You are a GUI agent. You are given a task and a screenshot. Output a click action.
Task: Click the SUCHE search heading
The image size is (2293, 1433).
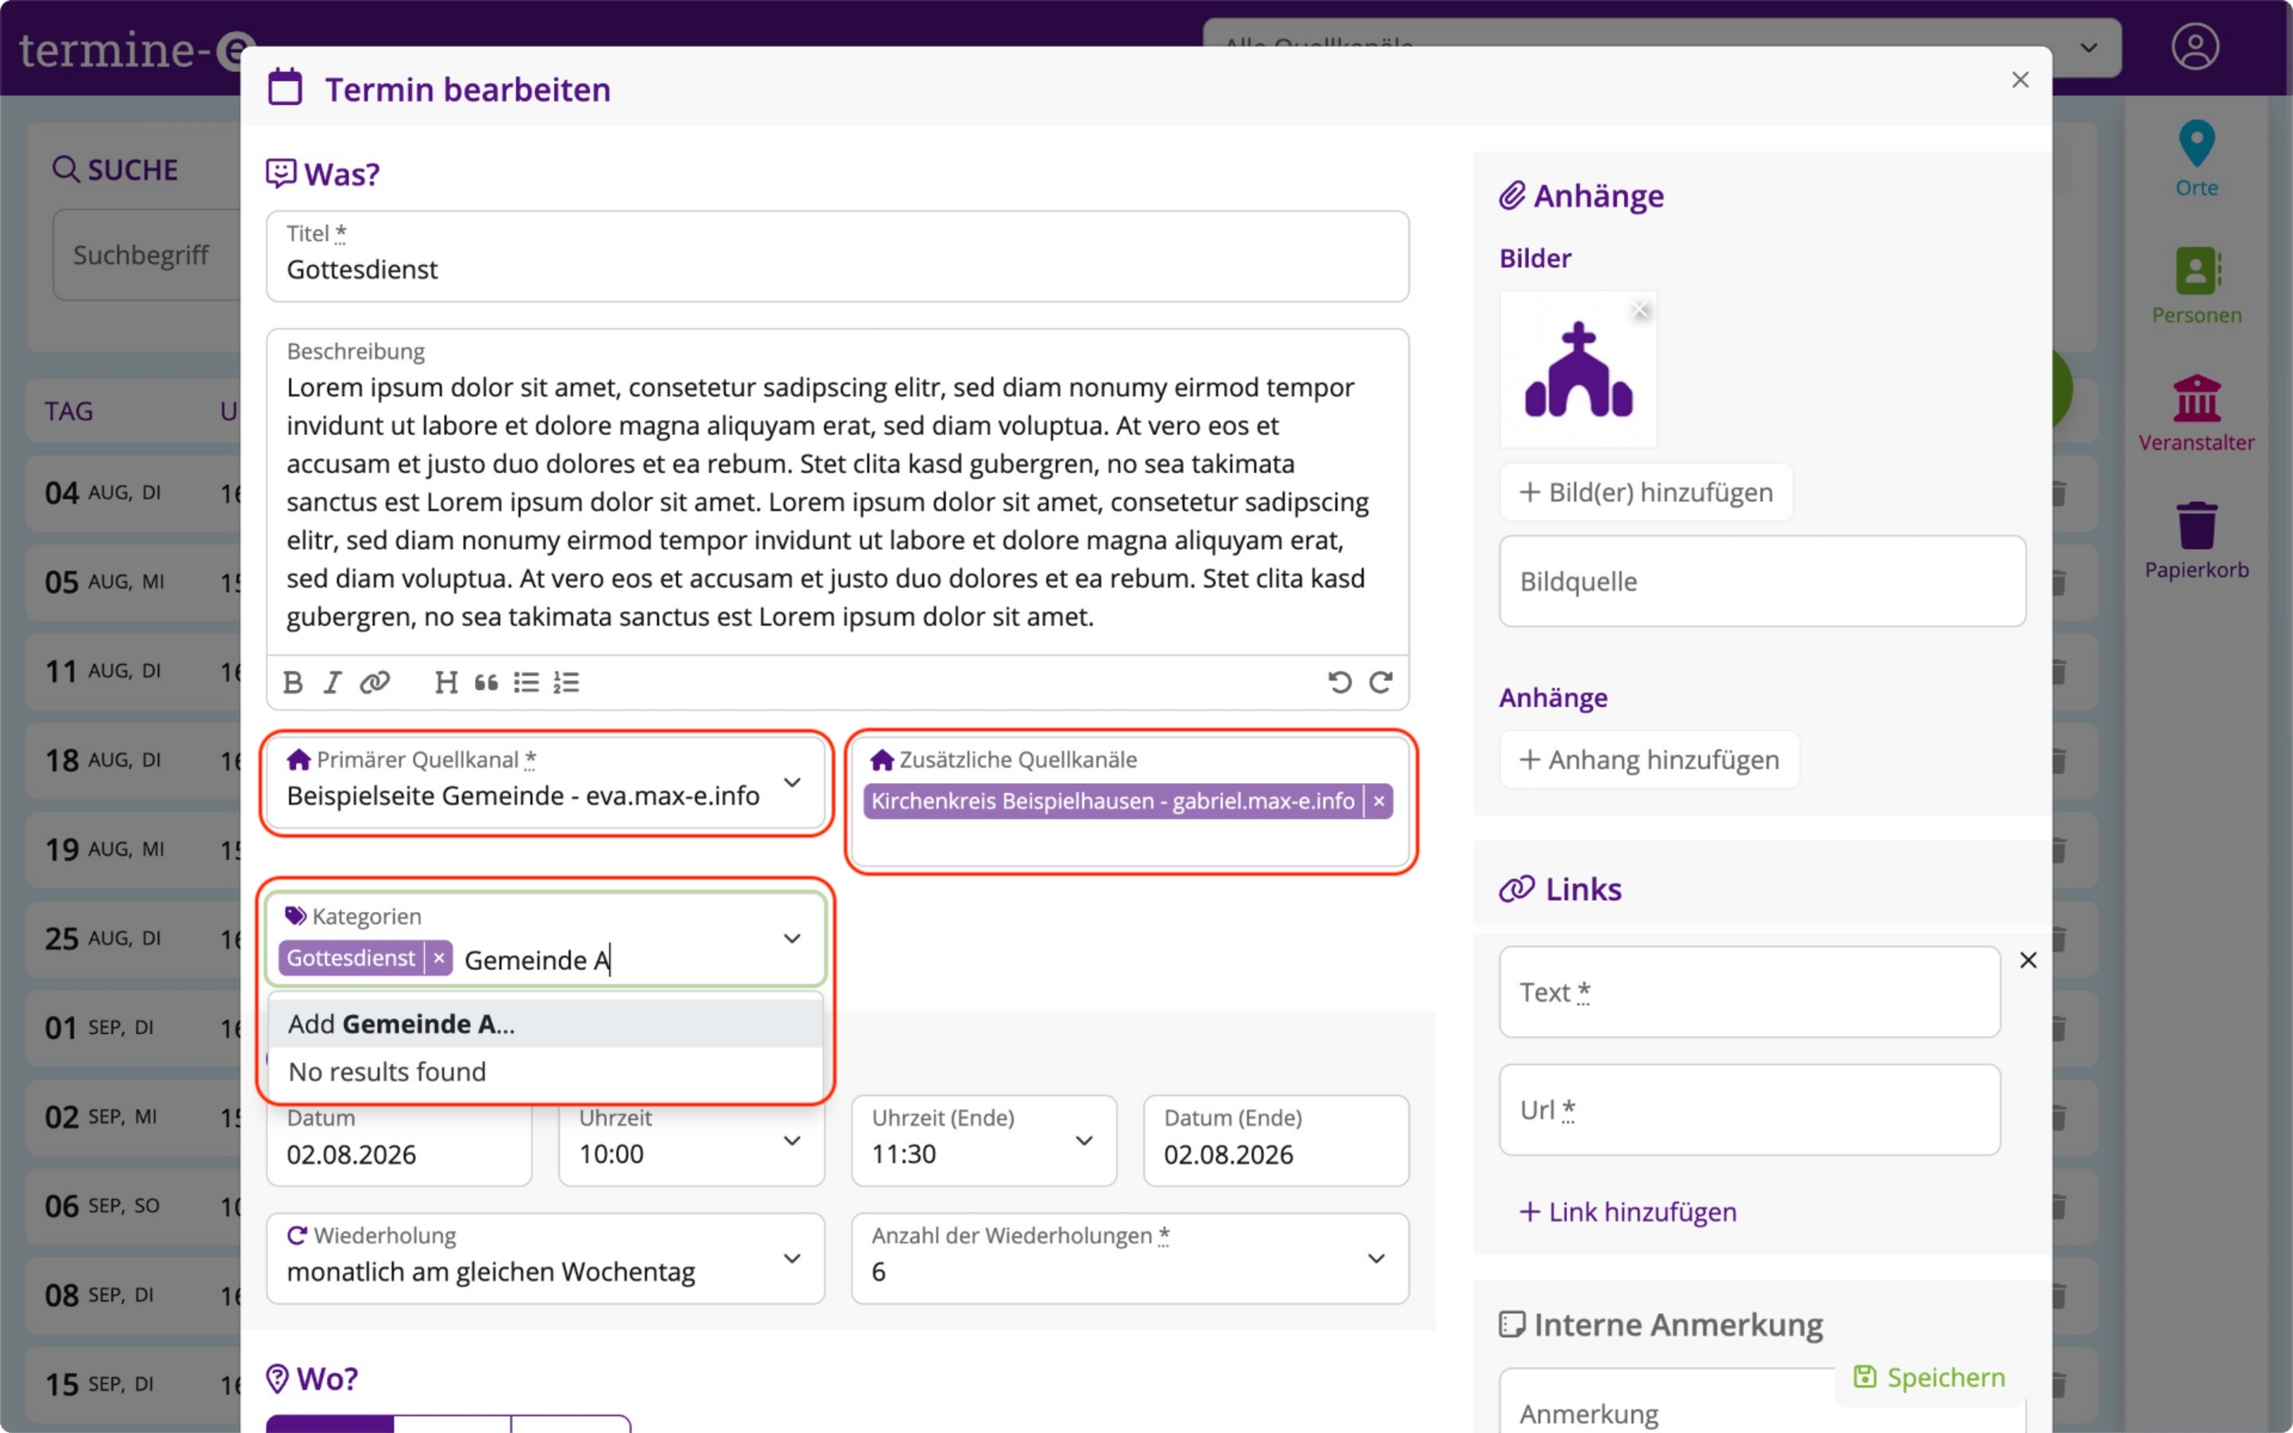pyautogui.click(x=115, y=170)
